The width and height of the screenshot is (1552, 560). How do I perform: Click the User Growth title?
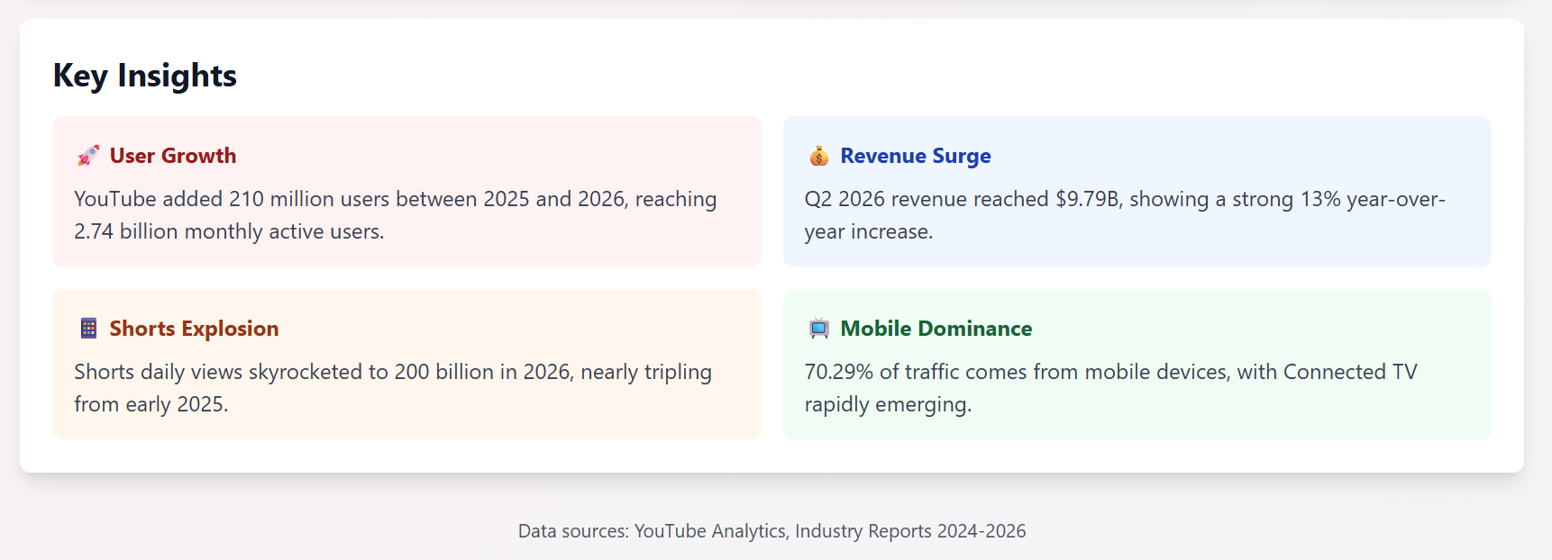click(x=173, y=156)
